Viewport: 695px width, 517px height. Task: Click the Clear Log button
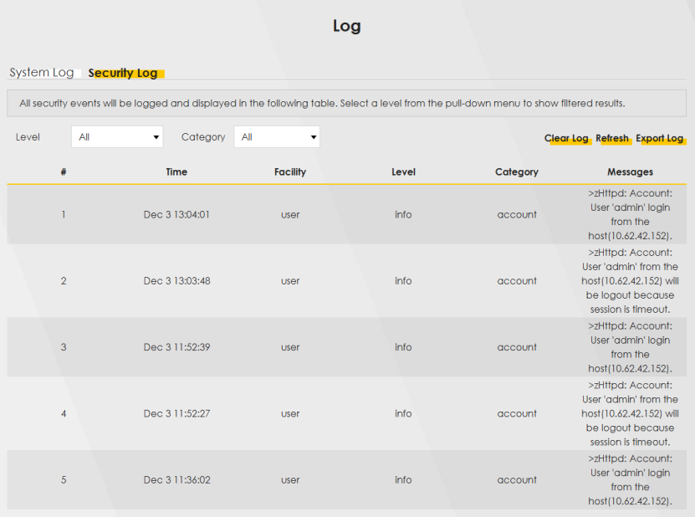pyautogui.click(x=566, y=138)
